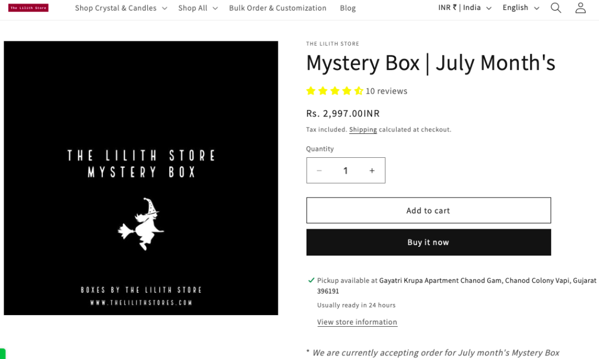The image size is (599, 359).
Task: Open the 10 reviews link
Action: 387,91
